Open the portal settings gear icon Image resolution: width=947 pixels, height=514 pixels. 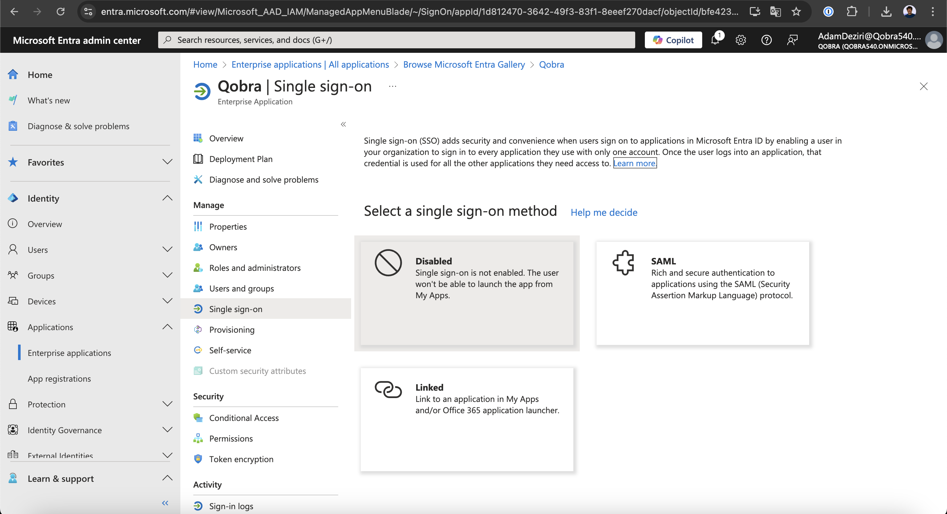click(741, 40)
